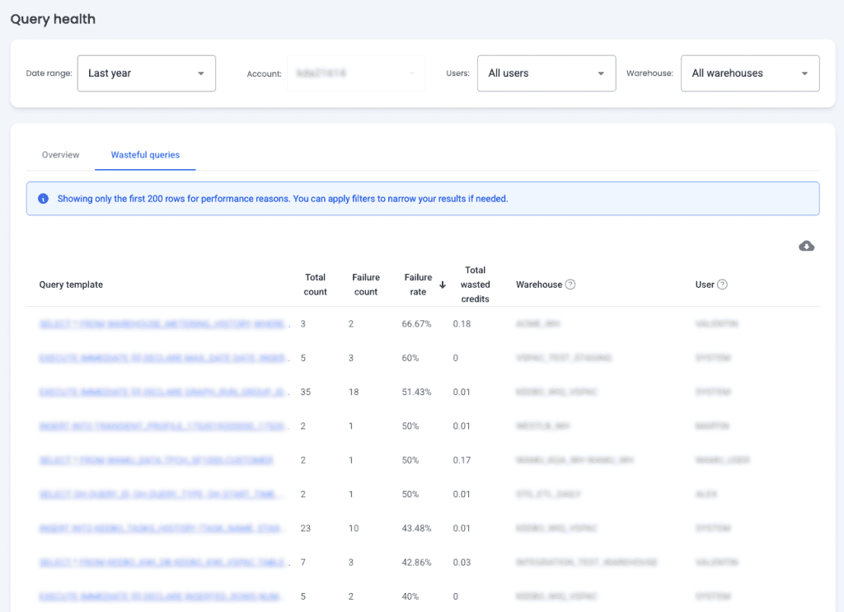Sort by Total wasted credits header
This screenshot has height=612, width=844.
pos(475,285)
